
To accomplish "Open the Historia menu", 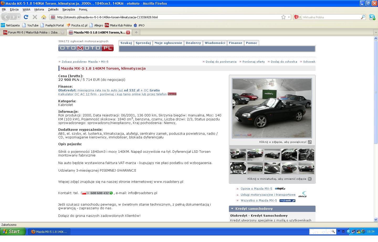I will click(x=39, y=9).
